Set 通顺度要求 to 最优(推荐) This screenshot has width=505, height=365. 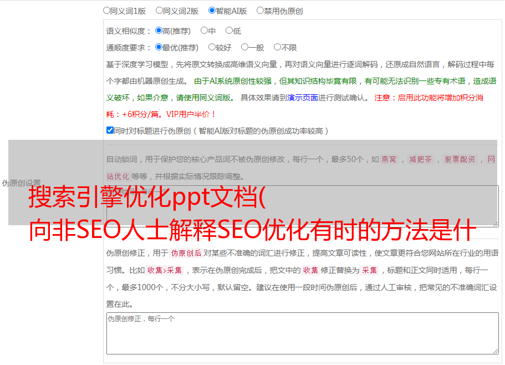tap(159, 47)
